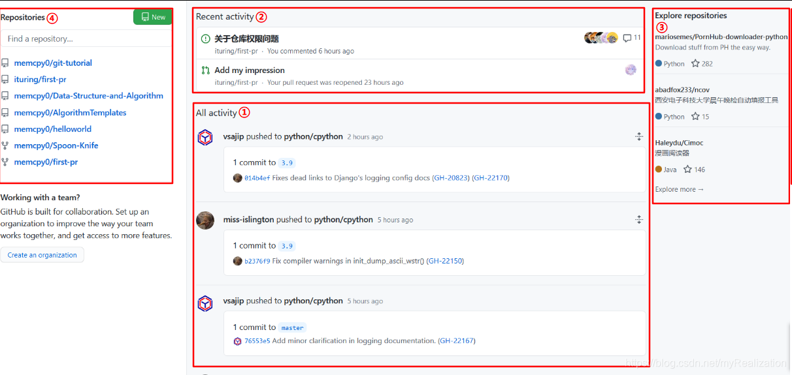
Task: Click the comment count icon showing 11
Action: coord(627,38)
